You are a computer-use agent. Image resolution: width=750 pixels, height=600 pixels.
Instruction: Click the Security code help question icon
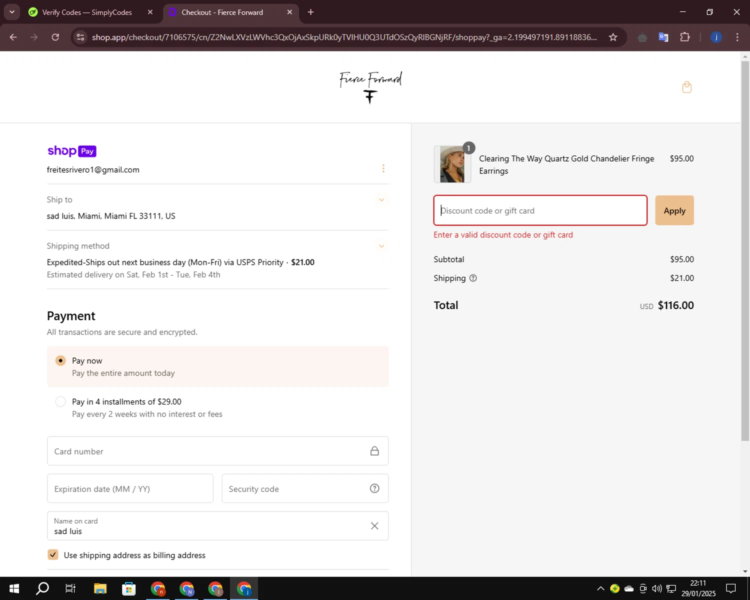pos(374,488)
